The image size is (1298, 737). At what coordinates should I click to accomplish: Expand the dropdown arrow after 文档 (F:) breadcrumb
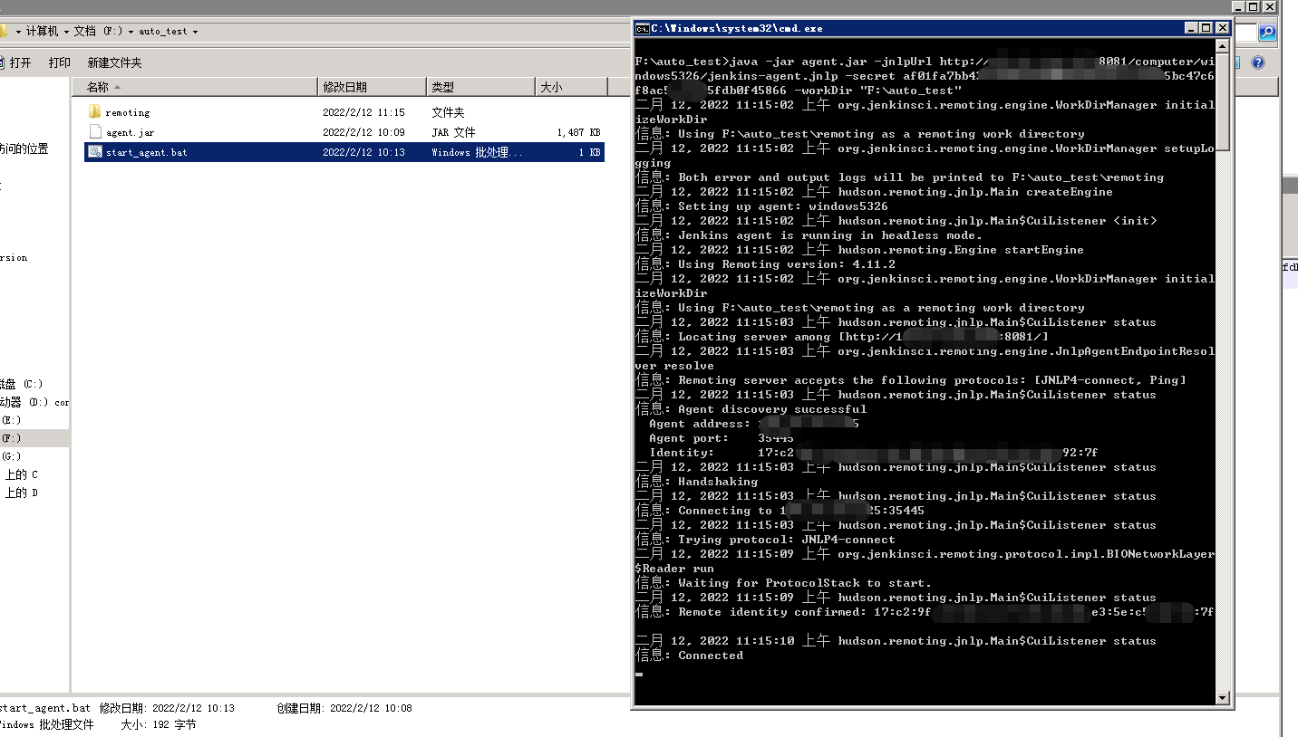pyautogui.click(x=131, y=32)
